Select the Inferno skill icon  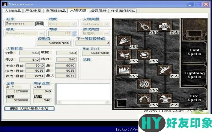click(124, 41)
